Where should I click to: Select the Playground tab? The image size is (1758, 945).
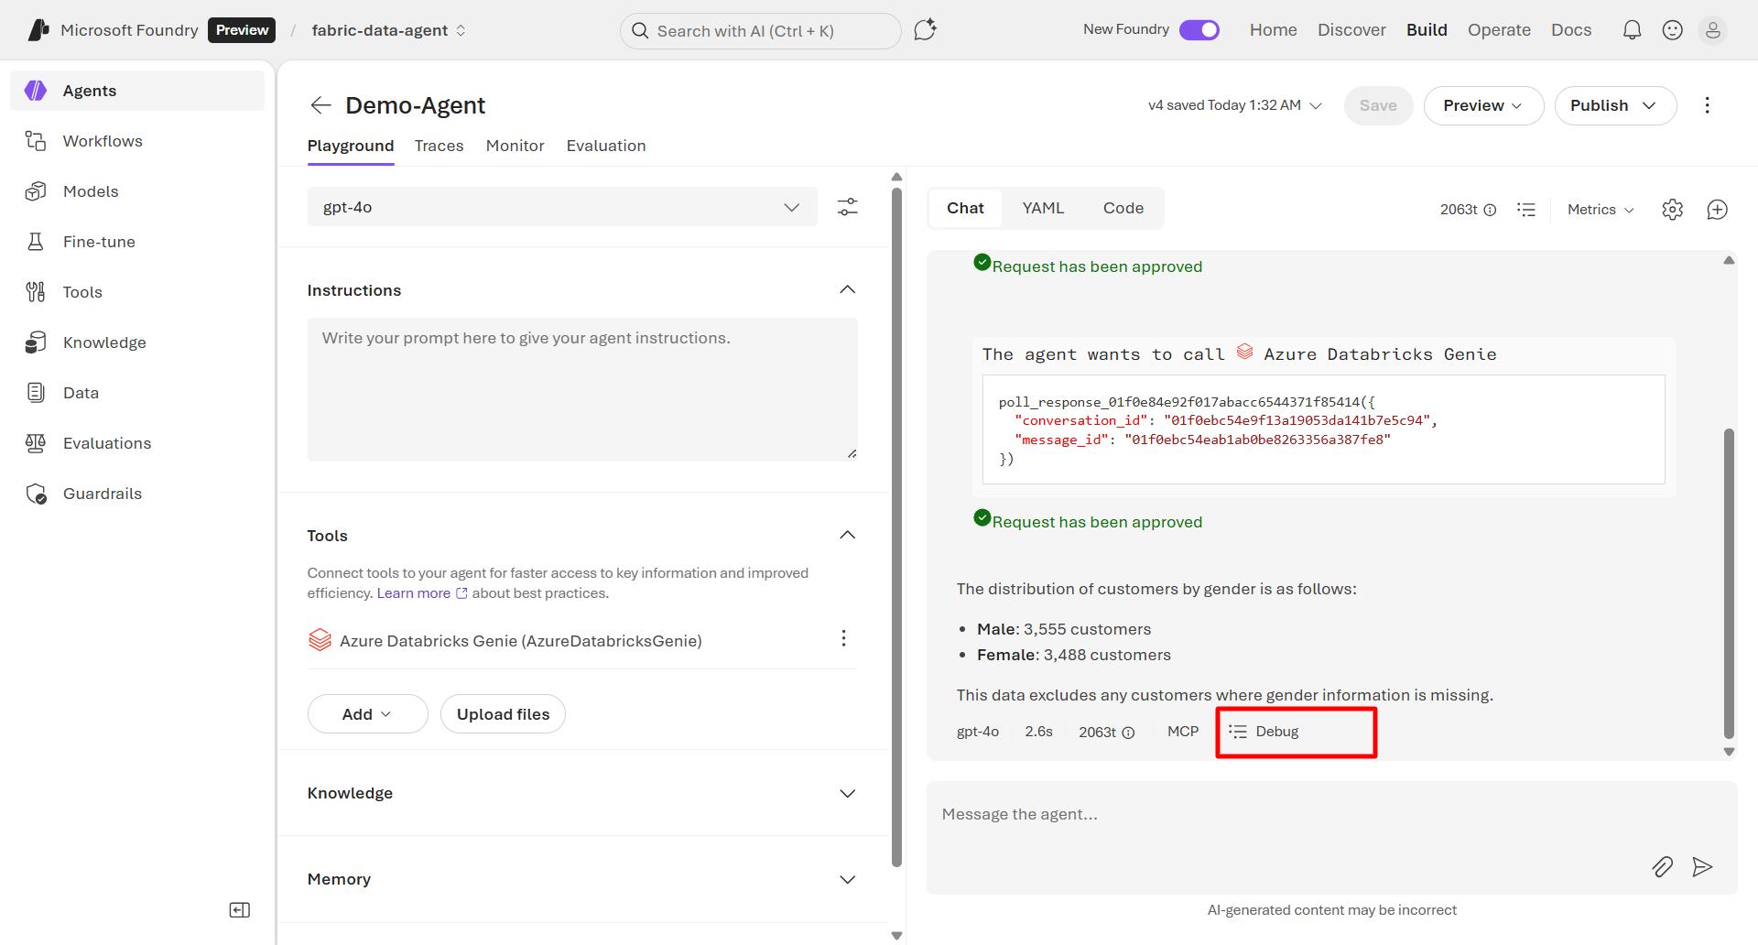click(351, 146)
